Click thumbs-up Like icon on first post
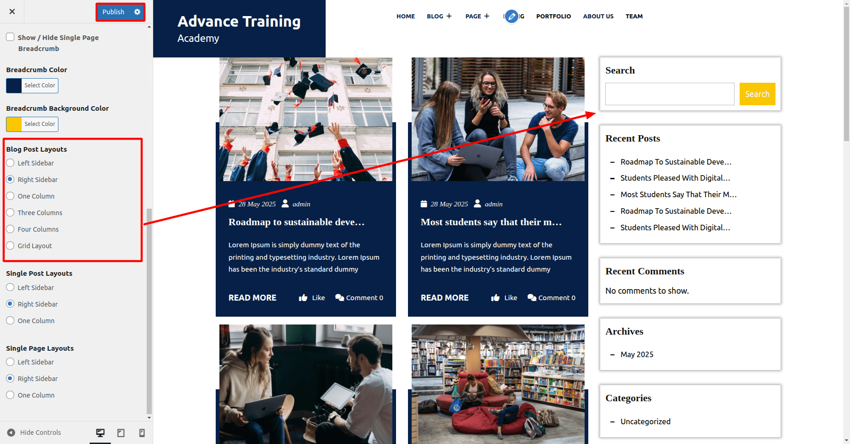Viewport: 850px width, 444px height. pyautogui.click(x=303, y=298)
